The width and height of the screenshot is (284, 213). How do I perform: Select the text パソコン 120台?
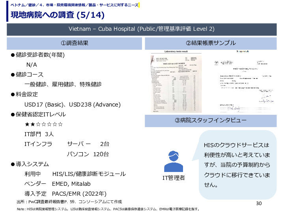[88, 154]
